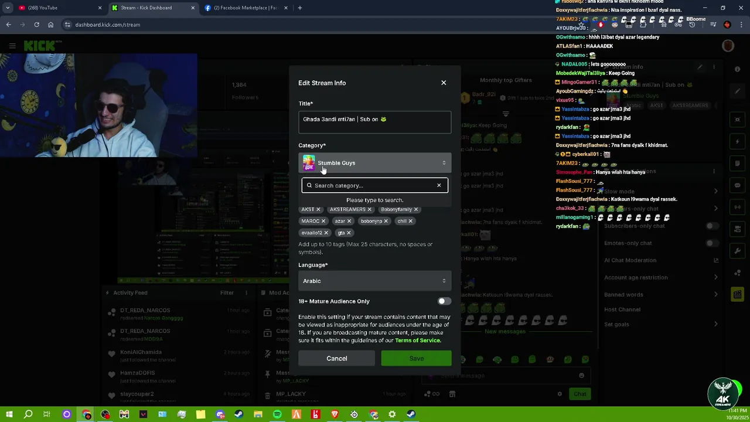The width and height of the screenshot is (750, 422).
Task: Clear the category search field
Action: coord(439,185)
